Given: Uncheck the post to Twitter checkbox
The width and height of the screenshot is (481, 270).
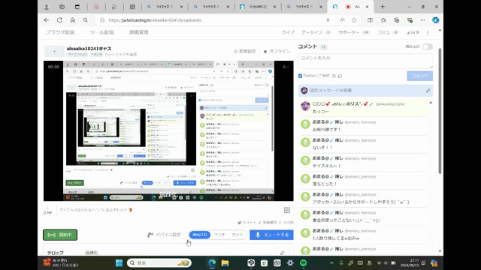Looking at the screenshot, I should [x=301, y=76].
